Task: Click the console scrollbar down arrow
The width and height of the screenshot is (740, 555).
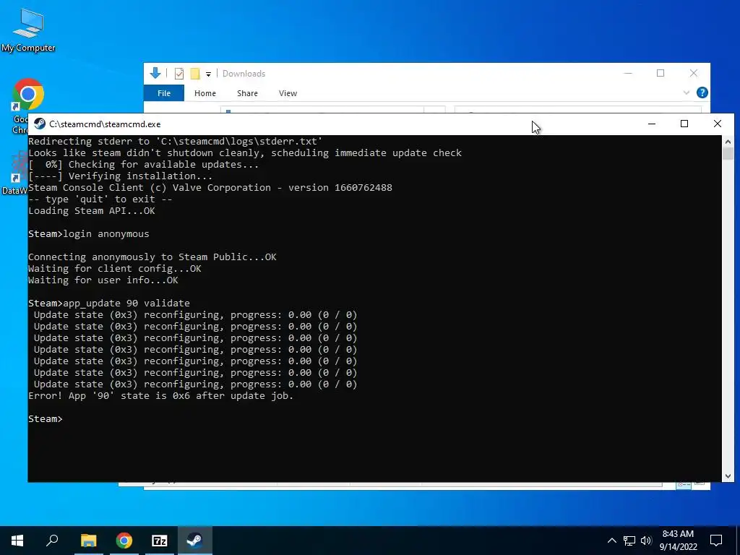Action: (728, 476)
